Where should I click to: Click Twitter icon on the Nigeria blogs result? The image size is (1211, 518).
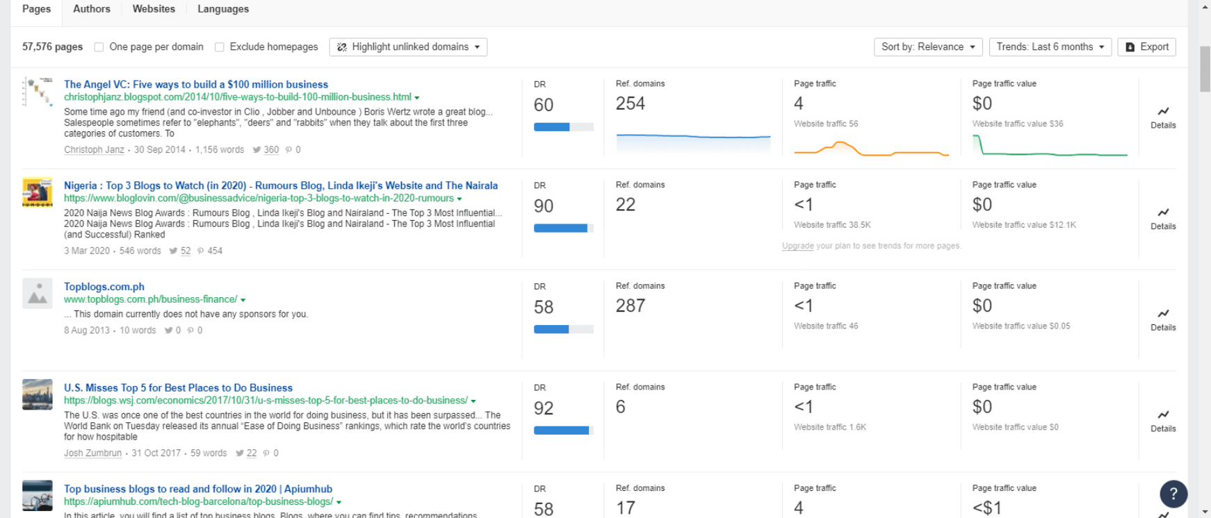[x=173, y=251]
